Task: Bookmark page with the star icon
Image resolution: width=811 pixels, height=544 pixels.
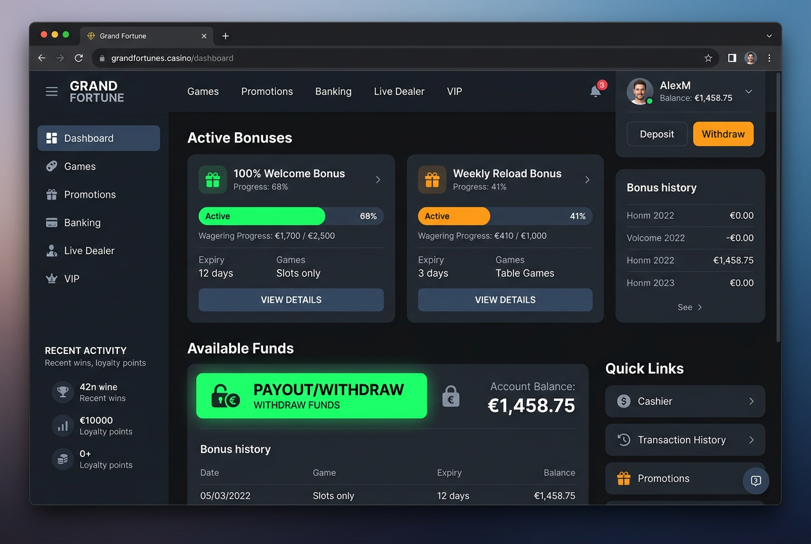Action: click(x=708, y=58)
